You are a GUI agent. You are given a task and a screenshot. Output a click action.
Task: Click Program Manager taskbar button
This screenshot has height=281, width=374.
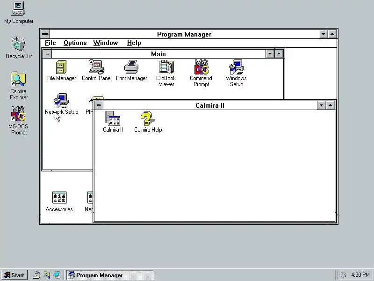[110, 275]
